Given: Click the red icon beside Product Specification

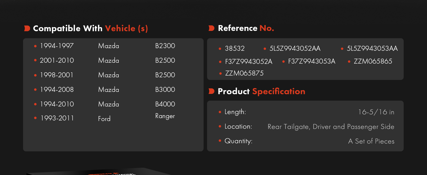Looking at the screenshot, I should [211, 91].
